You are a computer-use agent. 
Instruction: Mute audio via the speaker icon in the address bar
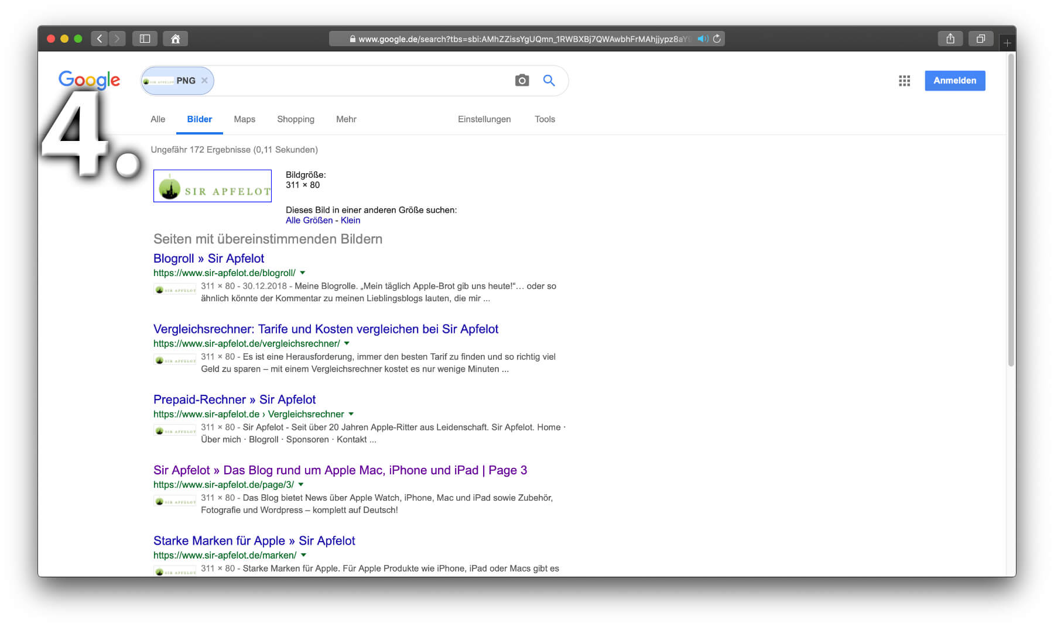tap(703, 39)
